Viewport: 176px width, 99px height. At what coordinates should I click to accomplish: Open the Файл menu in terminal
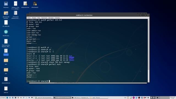coord(29,18)
